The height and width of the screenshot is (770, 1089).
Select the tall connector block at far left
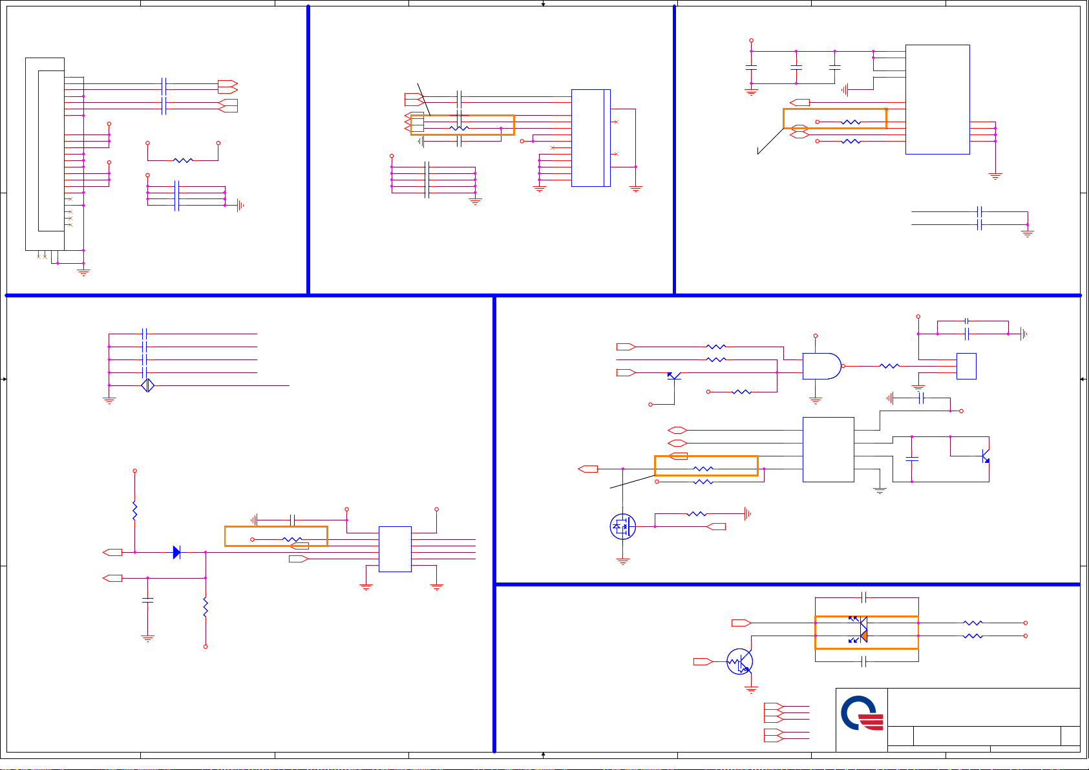pyautogui.click(x=45, y=154)
